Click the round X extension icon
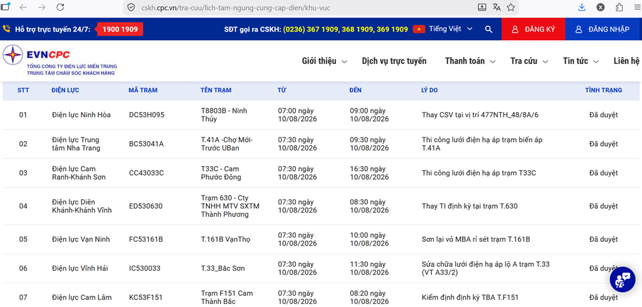Image resolution: width=642 pixels, height=307 pixels. click(601, 7)
